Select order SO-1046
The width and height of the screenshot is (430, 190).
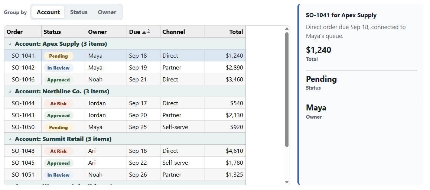[x=125, y=79]
